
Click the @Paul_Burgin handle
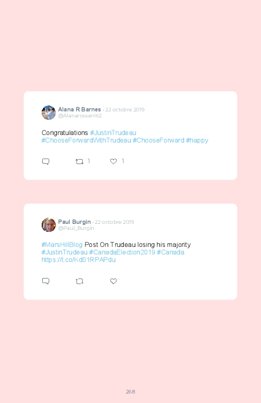click(x=76, y=228)
